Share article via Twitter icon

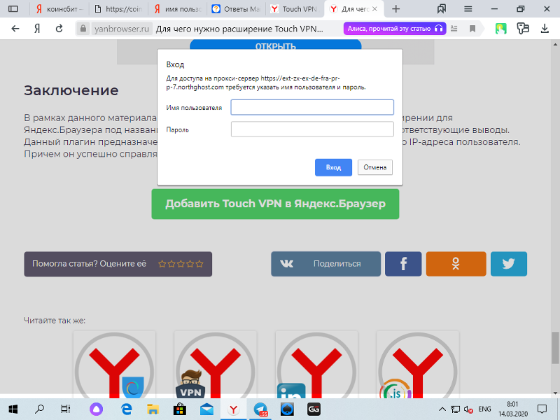coord(508,264)
